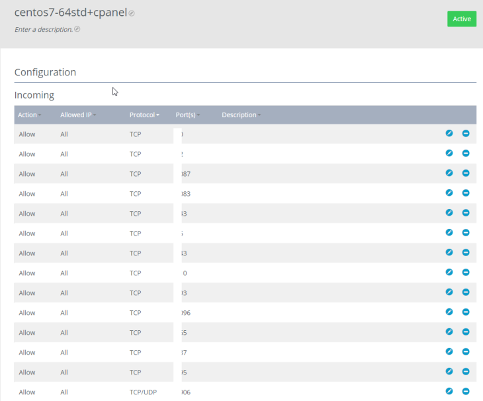Image resolution: width=483 pixels, height=401 pixels.
Task: Edit the rule with port ending 65
Action: pyautogui.click(x=449, y=332)
